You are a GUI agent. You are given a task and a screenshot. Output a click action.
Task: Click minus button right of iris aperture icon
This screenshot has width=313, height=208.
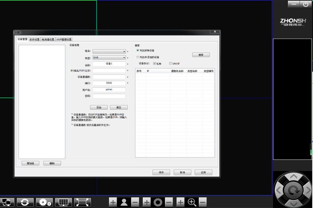point(169,203)
